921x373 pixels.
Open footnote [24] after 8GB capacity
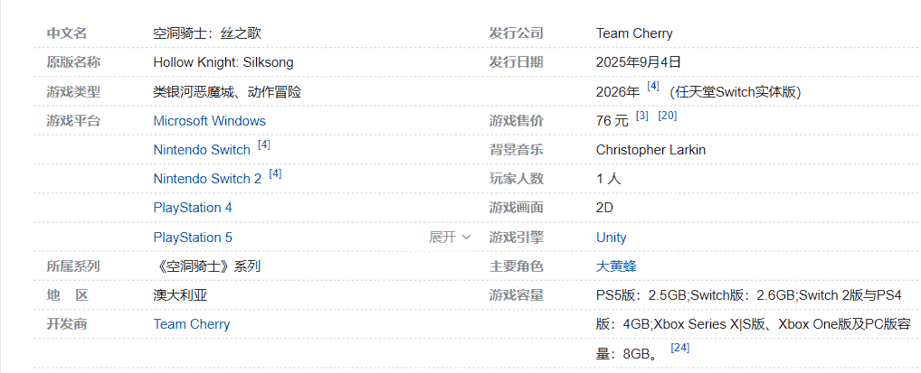(x=680, y=348)
